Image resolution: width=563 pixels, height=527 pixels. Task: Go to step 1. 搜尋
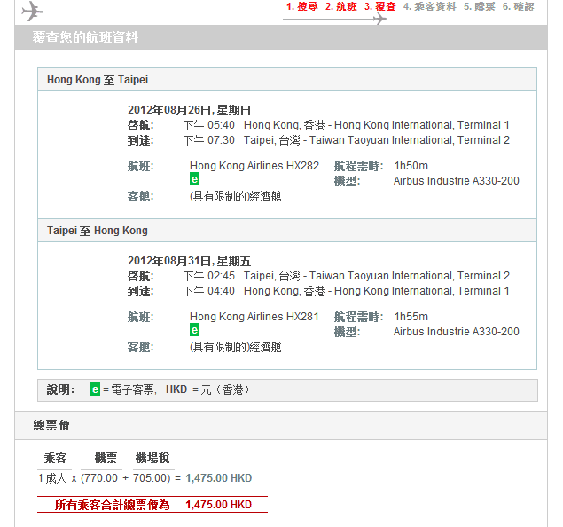tap(301, 6)
